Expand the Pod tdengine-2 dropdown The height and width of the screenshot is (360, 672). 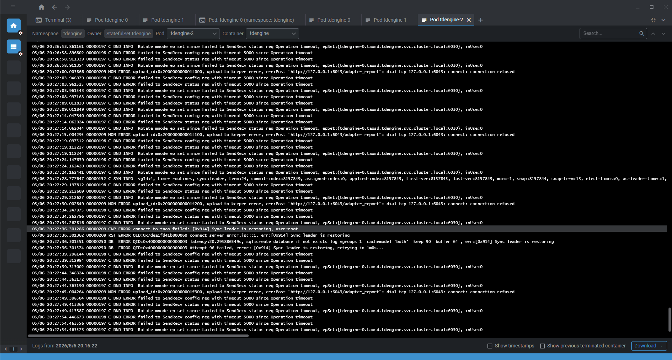point(193,34)
